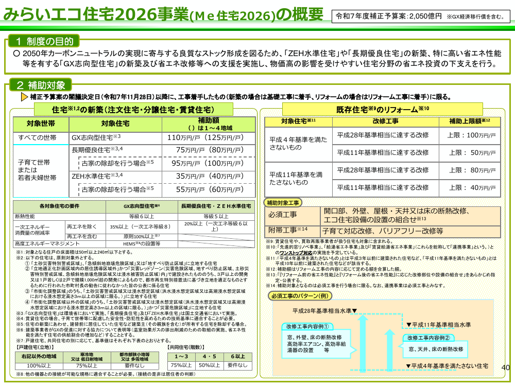Click the '都市部狭小地等又は多雪地域' header cell
The width and height of the screenshot is (515, 386).
pyautogui.click(x=134, y=357)
